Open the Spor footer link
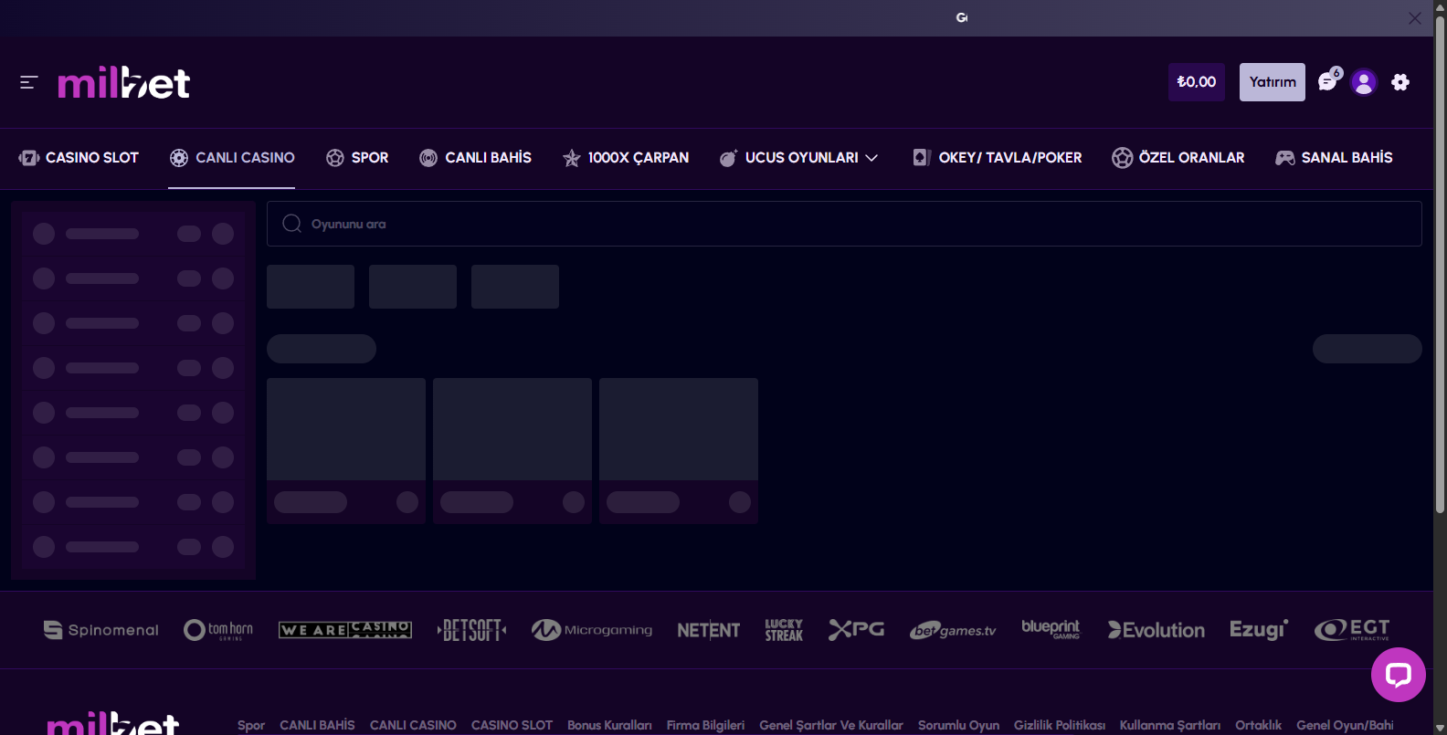The height and width of the screenshot is (735, 1447). click(251, 725)
